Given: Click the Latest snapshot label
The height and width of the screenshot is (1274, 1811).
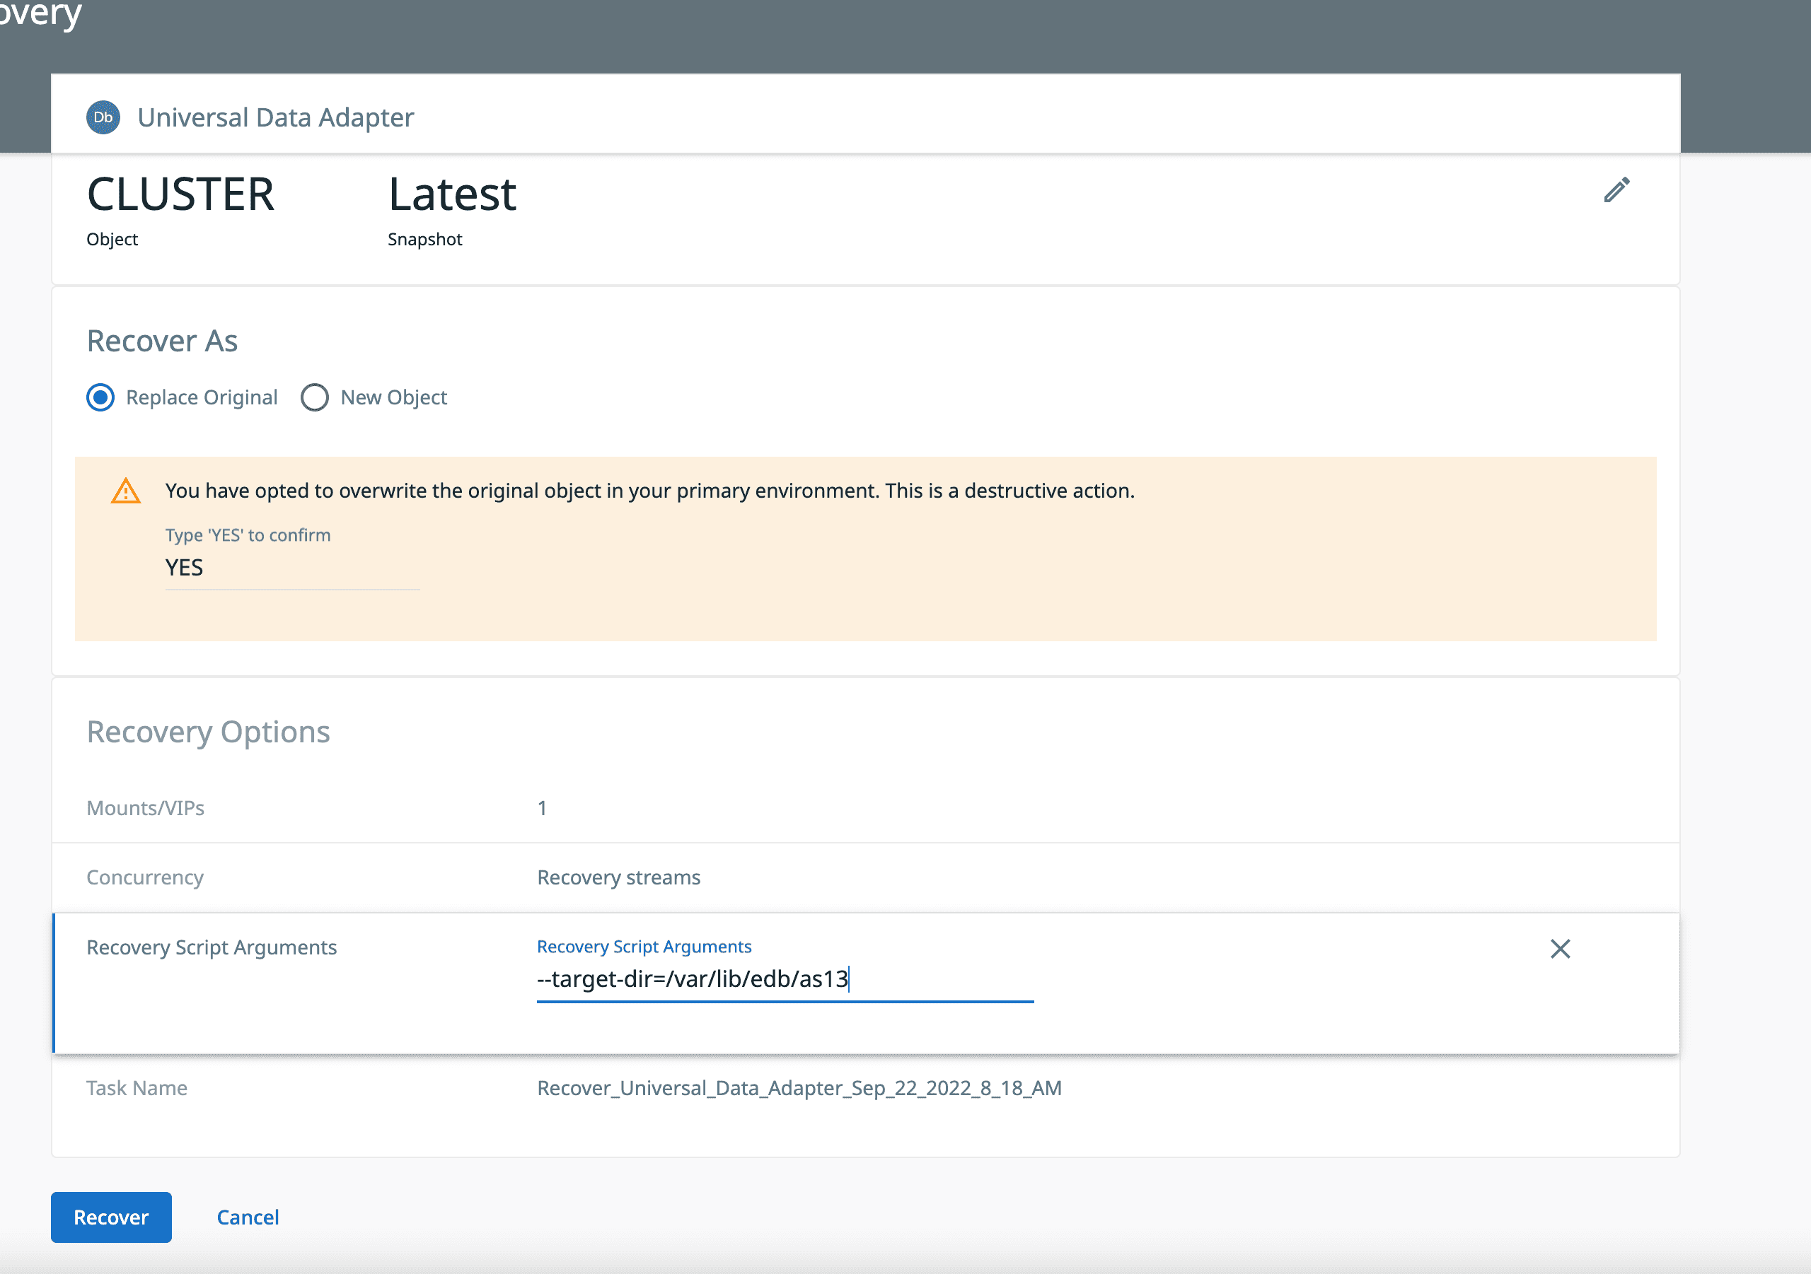Looking at the screenshot, I should pos(452,194).
